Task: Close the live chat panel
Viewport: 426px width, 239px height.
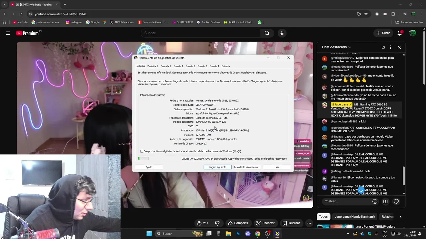Action: [x=399, y=47]
